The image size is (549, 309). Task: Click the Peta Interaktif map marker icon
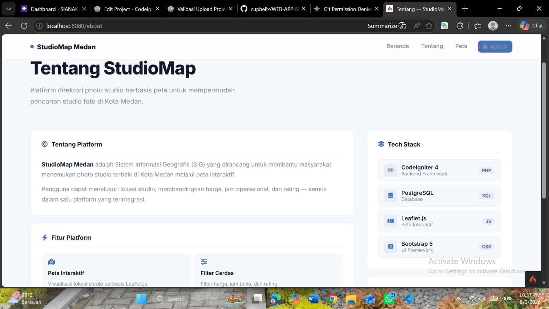click(x=51, y=262)
